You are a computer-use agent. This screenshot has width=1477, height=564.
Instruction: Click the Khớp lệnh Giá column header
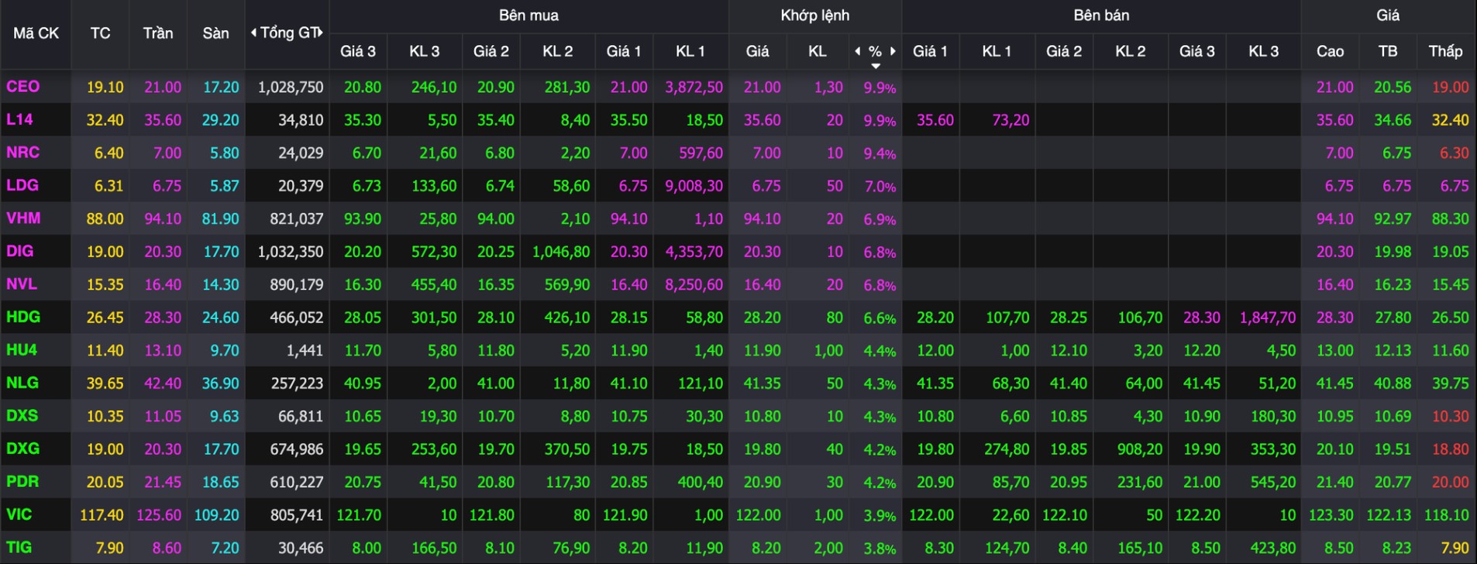[757, 51]
